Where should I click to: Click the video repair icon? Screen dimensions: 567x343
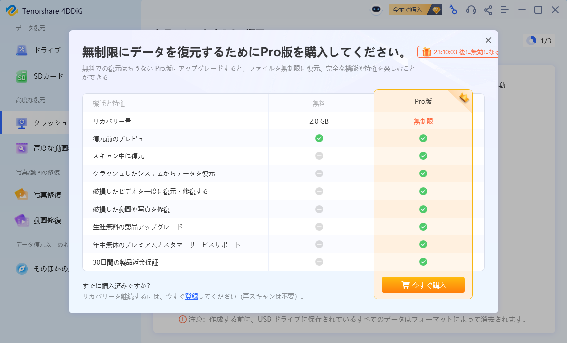[22, 220]
